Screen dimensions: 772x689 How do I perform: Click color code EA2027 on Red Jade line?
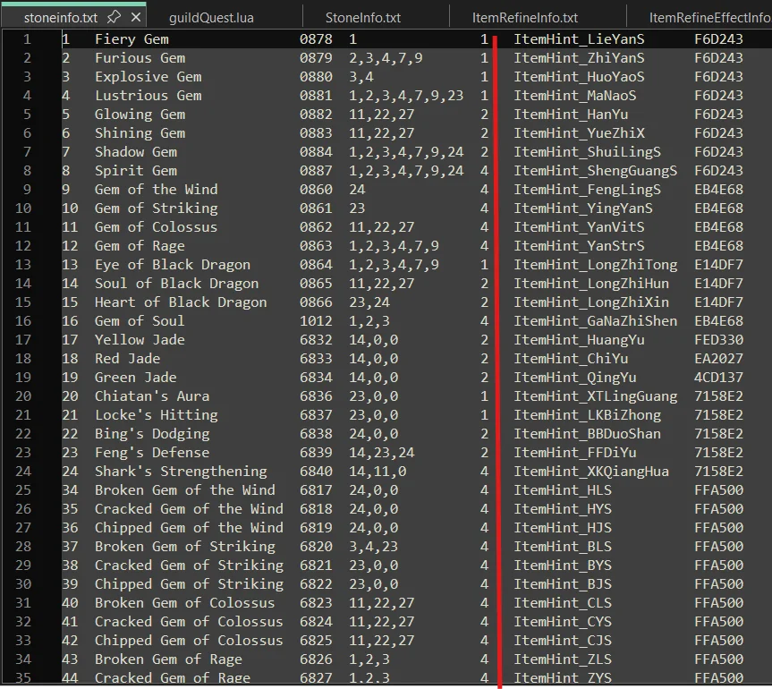point(718,359)
